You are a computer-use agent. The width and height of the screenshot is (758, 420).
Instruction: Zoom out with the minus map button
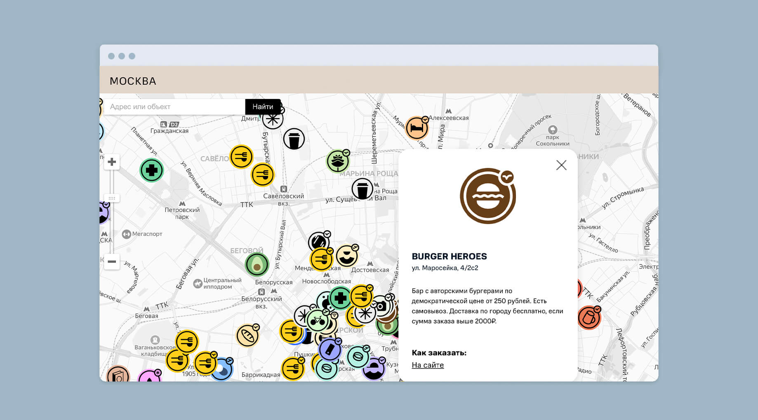pyautogui.click(x=112, y=262)
